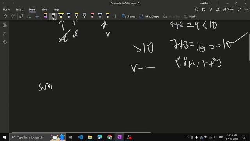Change input language ENG
This screenshot has width=250, height=141.
pos(221,137)
